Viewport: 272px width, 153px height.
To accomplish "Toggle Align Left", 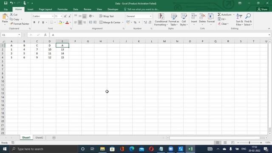I will (76, 22).
